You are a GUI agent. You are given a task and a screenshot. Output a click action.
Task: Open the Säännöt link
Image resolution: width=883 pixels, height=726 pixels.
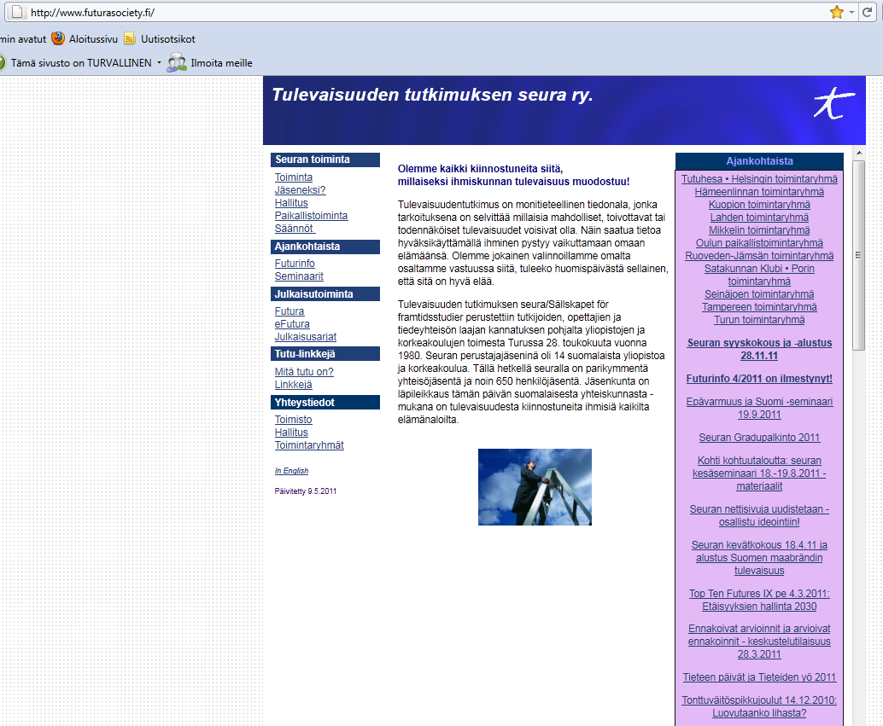295,229
